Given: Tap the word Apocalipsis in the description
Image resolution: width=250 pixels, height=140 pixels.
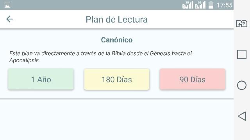Looking at the screenshot, I should (x=24, y=61).
